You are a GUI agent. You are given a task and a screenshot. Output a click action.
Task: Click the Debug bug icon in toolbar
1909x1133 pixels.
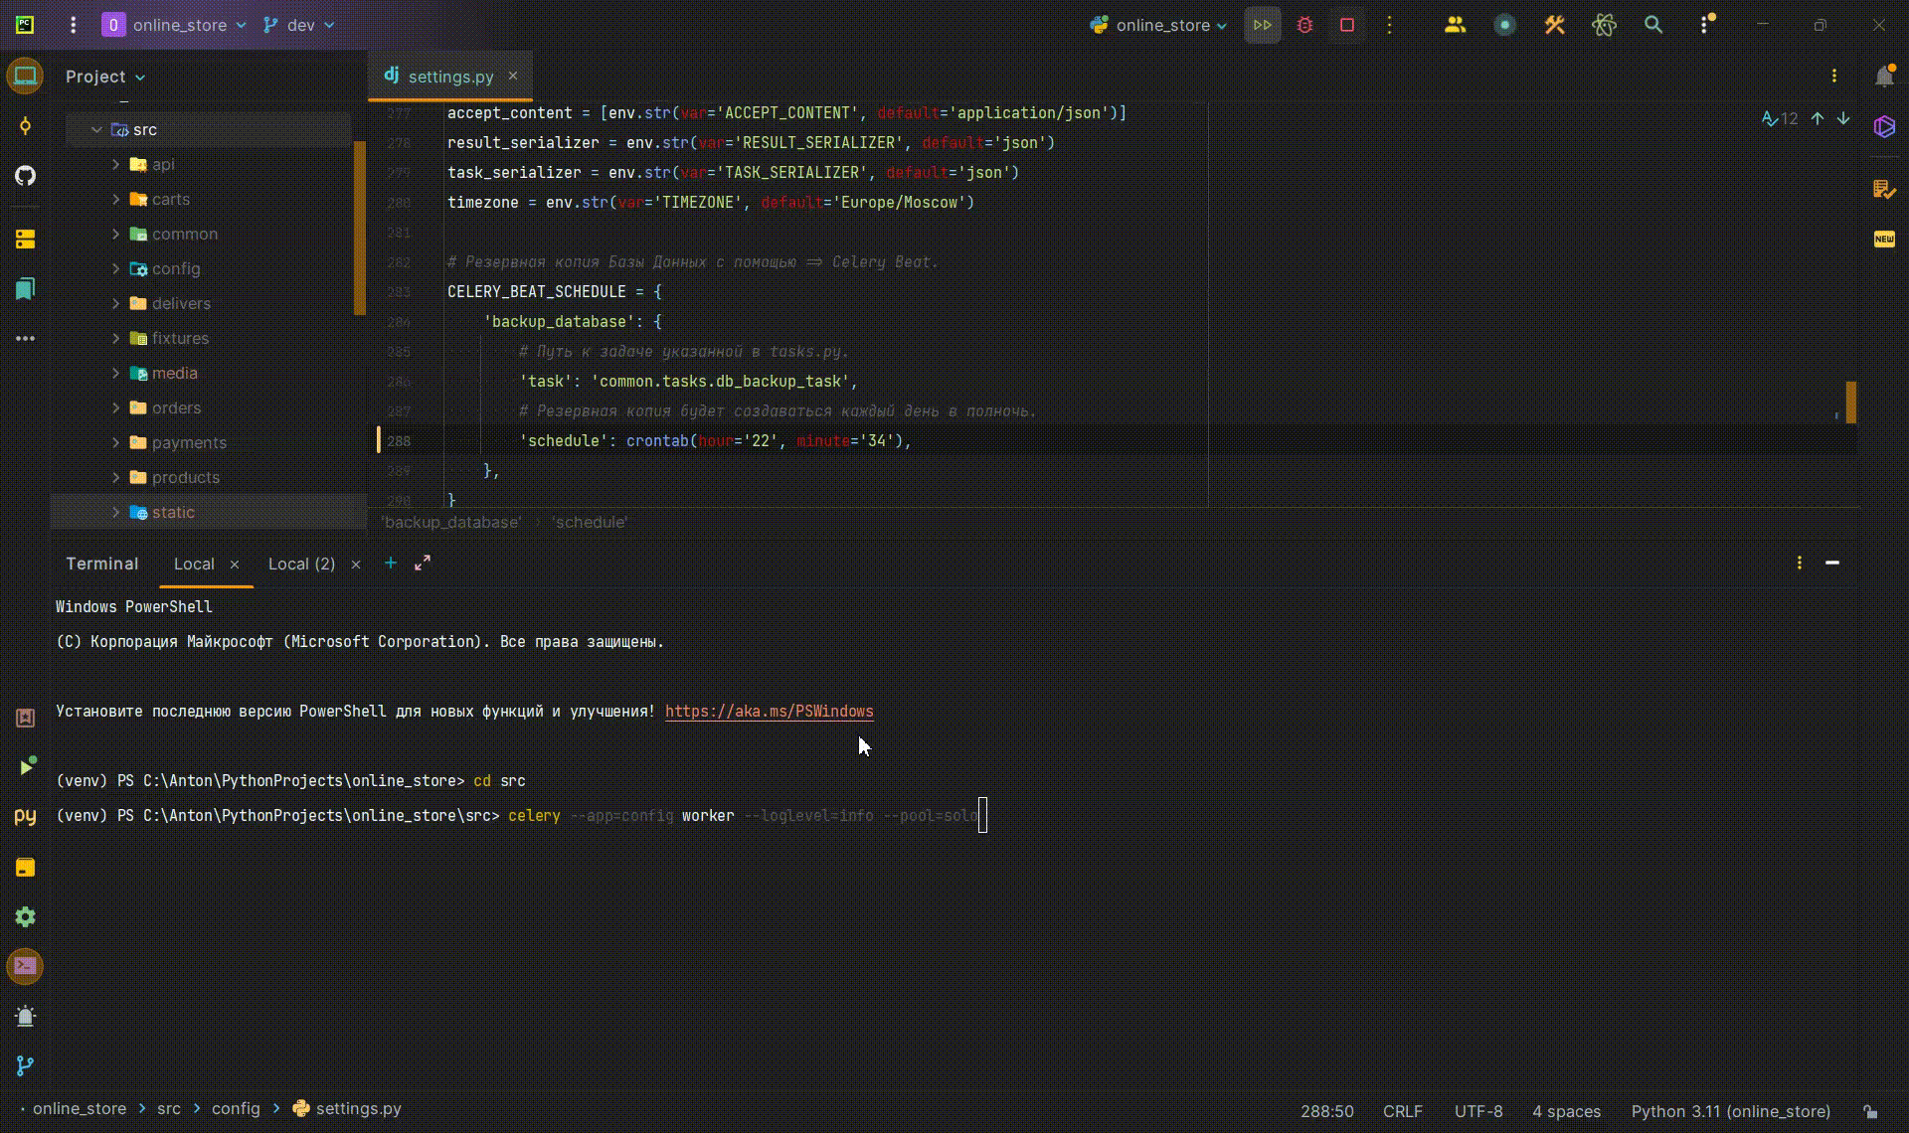(1304, 26)
